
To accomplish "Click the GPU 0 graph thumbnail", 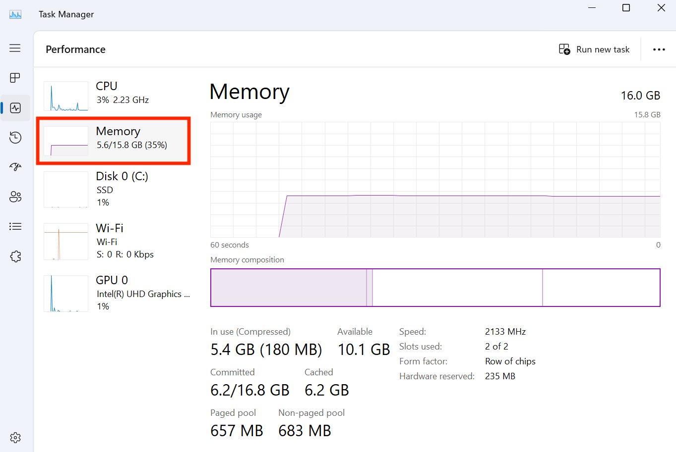I will point(65,293).
